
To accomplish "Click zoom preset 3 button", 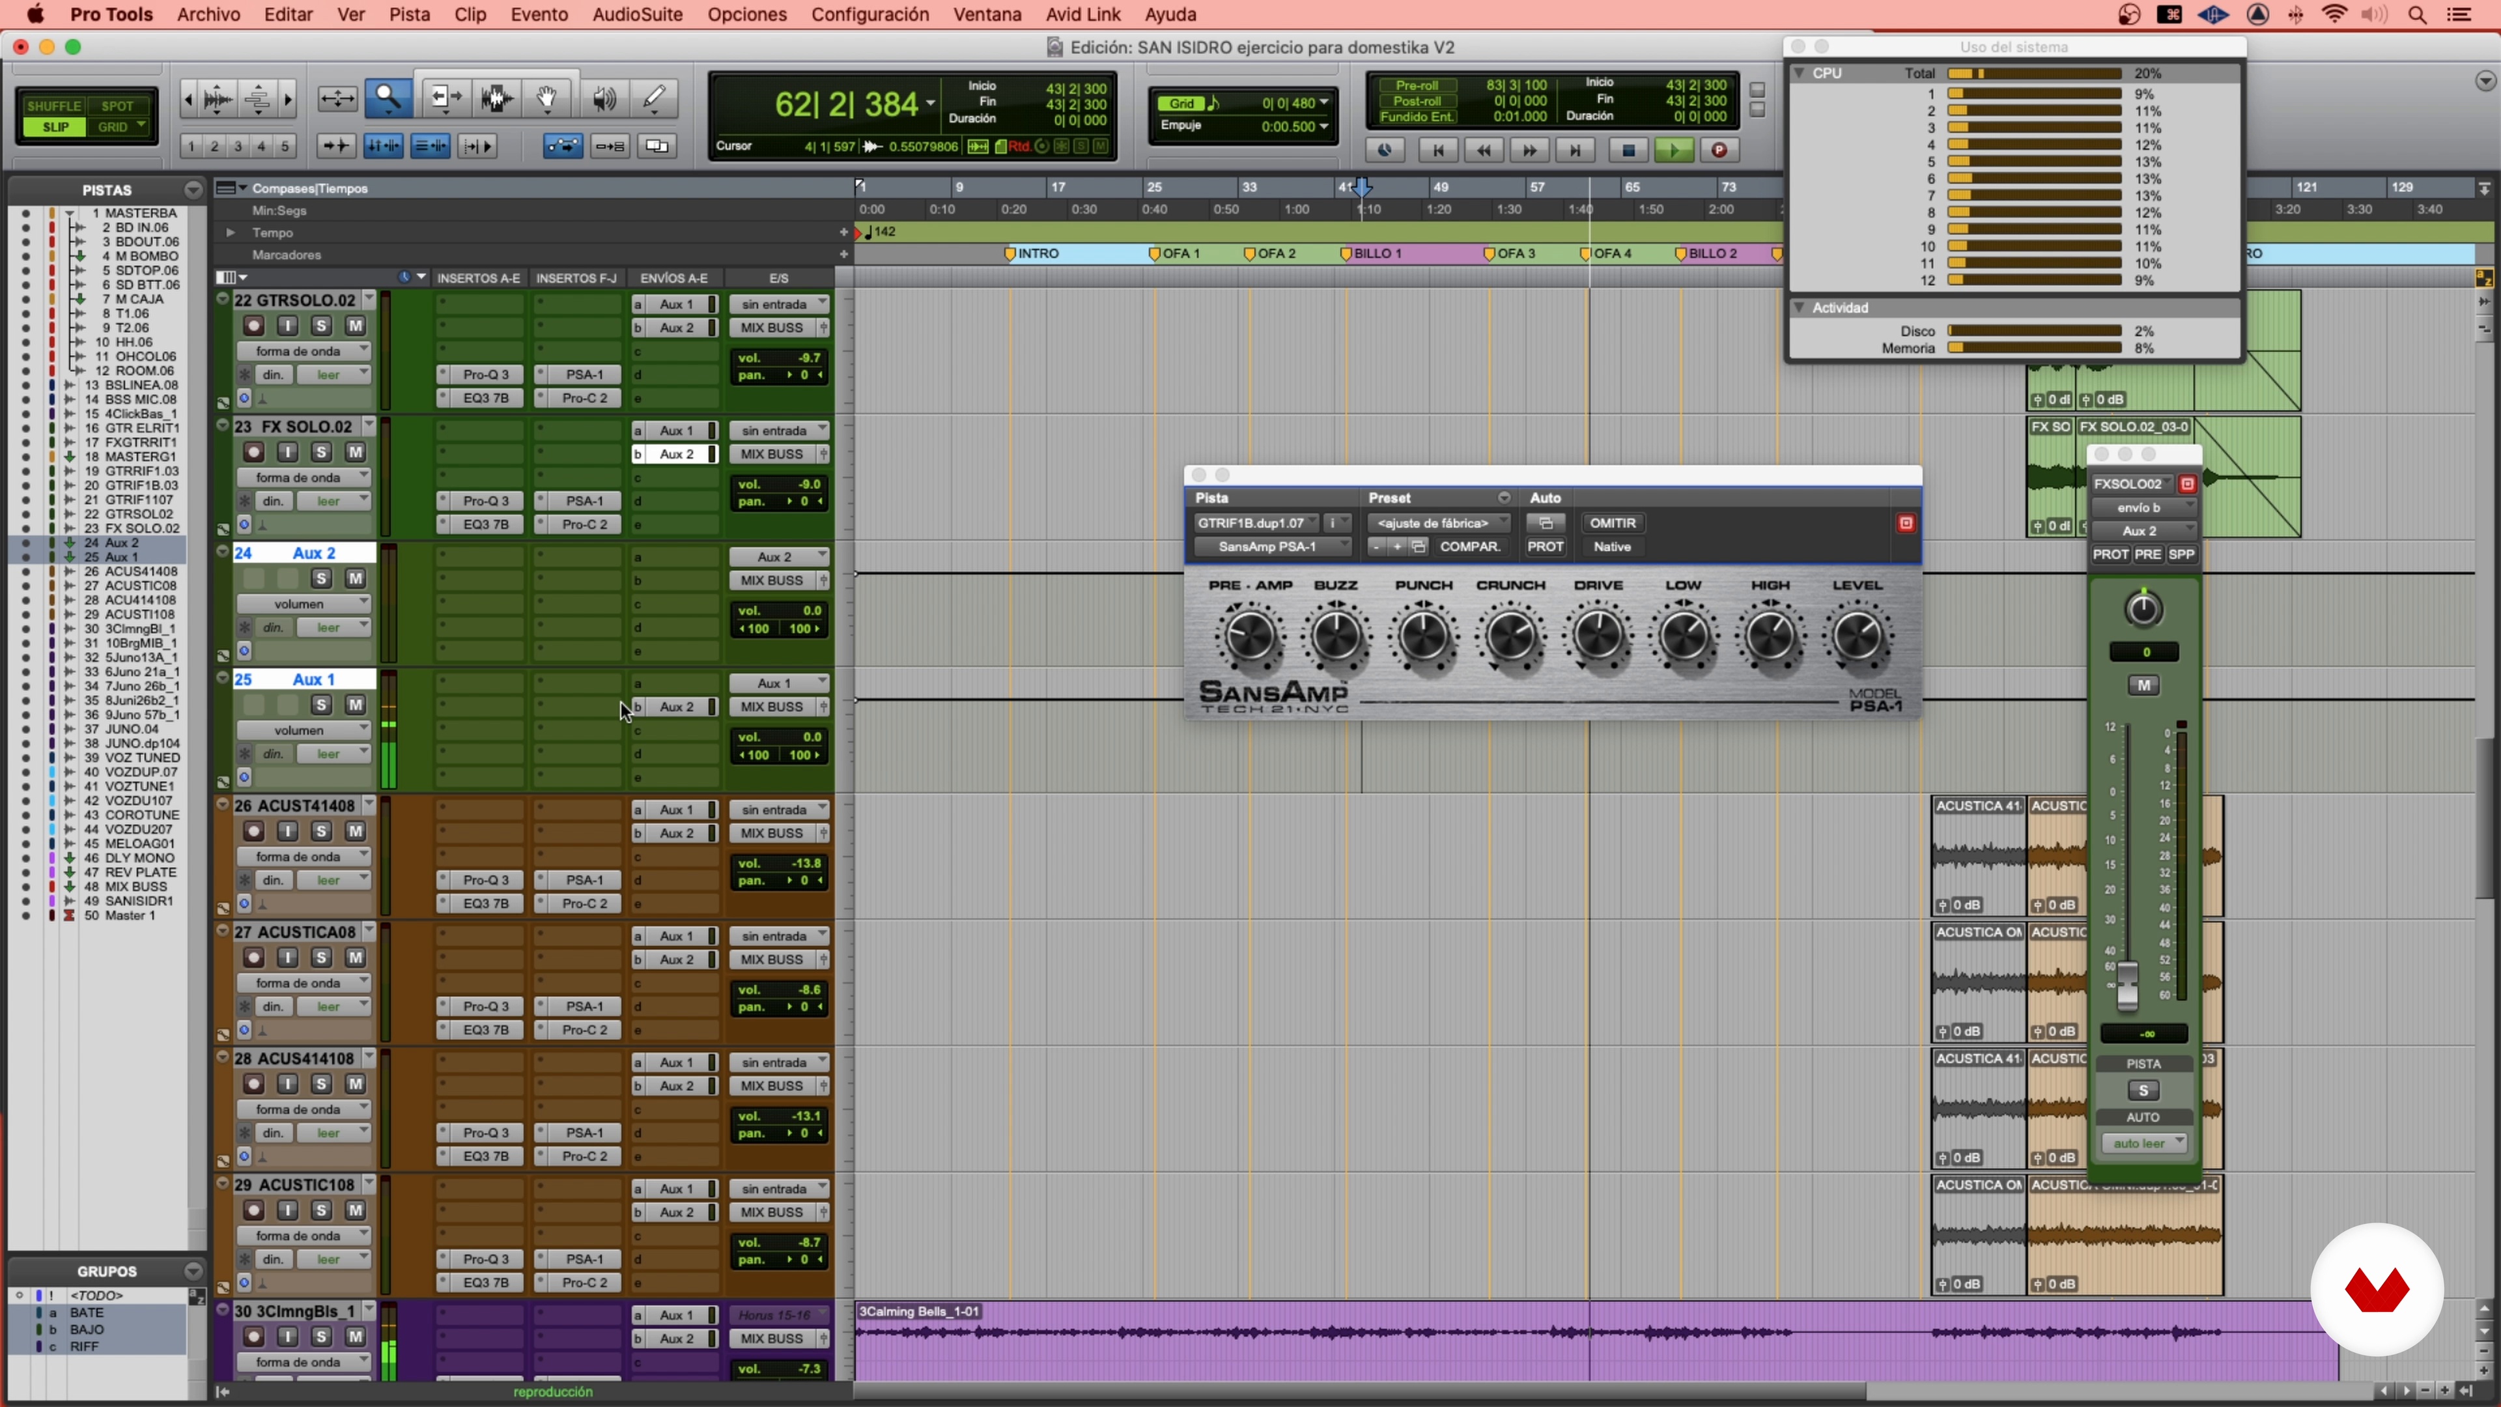I will 238,147.
